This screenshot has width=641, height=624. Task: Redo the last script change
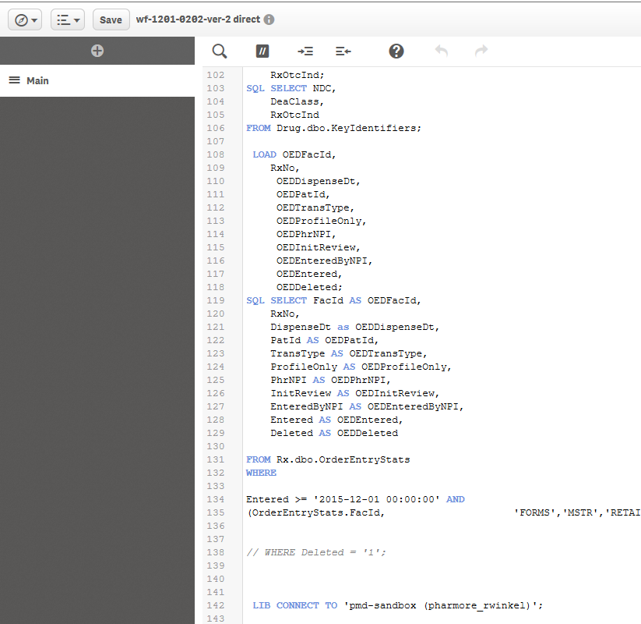coord(481,51)
